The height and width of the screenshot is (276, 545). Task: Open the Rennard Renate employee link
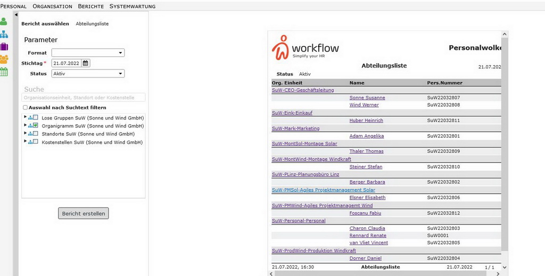(x=368, y=236)
